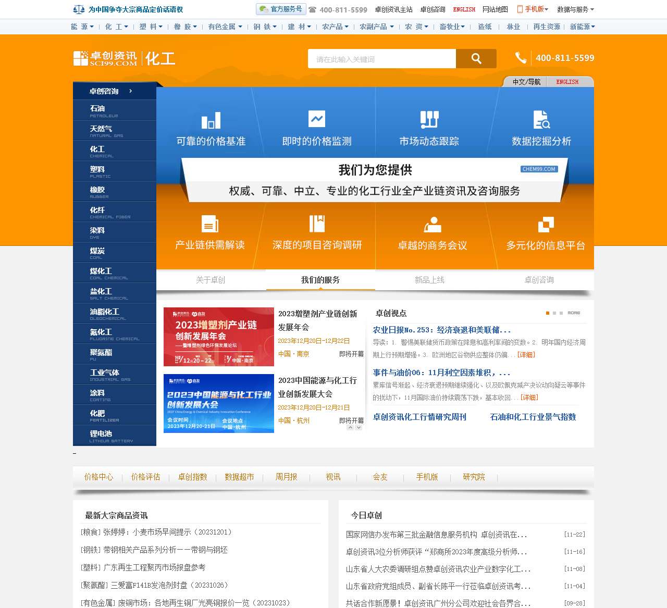
Task: Open the 农业日报No.253 article headline
Action: [442, 330]
